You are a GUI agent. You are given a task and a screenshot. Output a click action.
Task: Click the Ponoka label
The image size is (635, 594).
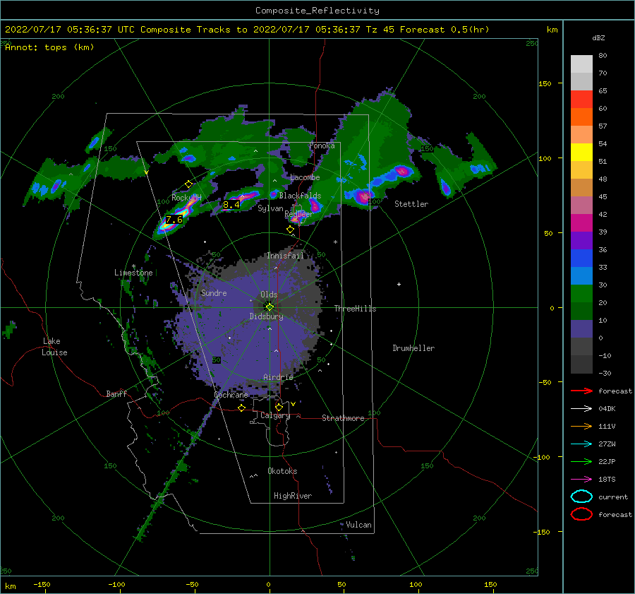tap(322, 145)
